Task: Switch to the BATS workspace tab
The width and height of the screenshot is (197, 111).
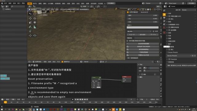Action: [x=35, y=3]
